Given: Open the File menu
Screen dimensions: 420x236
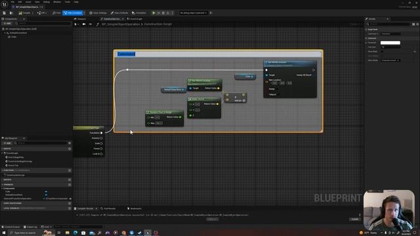Looking at the screenshot, I should point(12,2).
